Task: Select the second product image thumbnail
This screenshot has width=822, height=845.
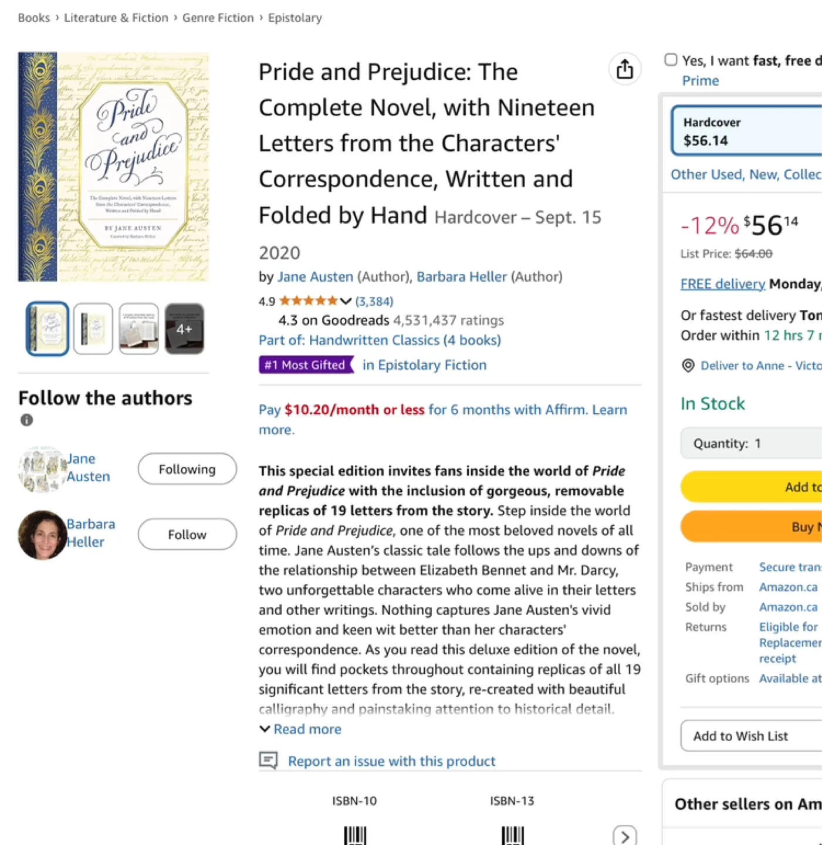Action: click(93, 329)
